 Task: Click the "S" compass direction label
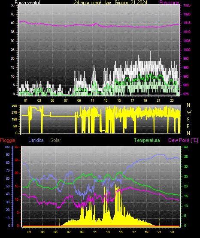188,120
